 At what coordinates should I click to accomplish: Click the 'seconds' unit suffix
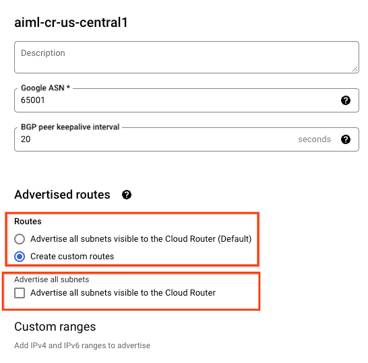314,139
